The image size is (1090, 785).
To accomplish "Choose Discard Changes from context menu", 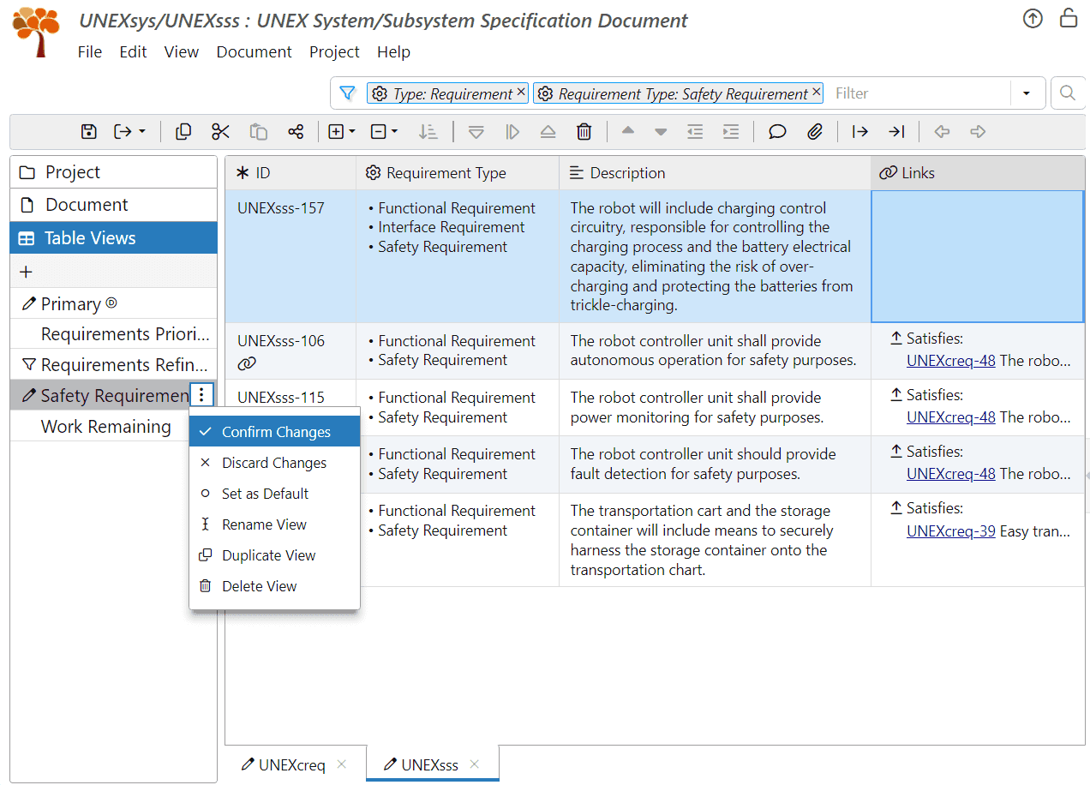I will [274, 463].
